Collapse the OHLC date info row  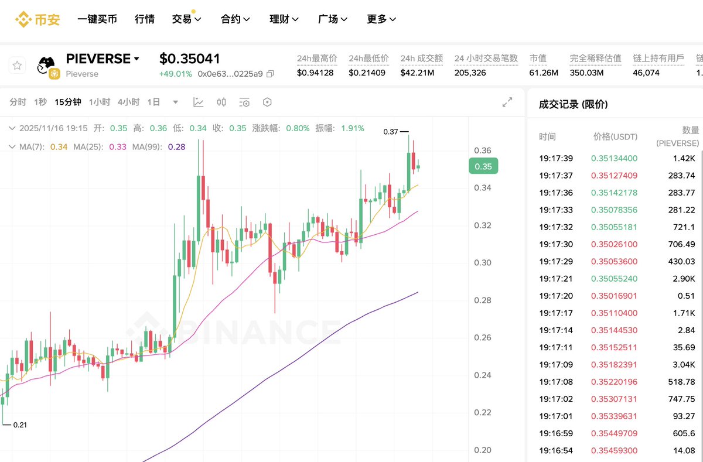(12, 128)
